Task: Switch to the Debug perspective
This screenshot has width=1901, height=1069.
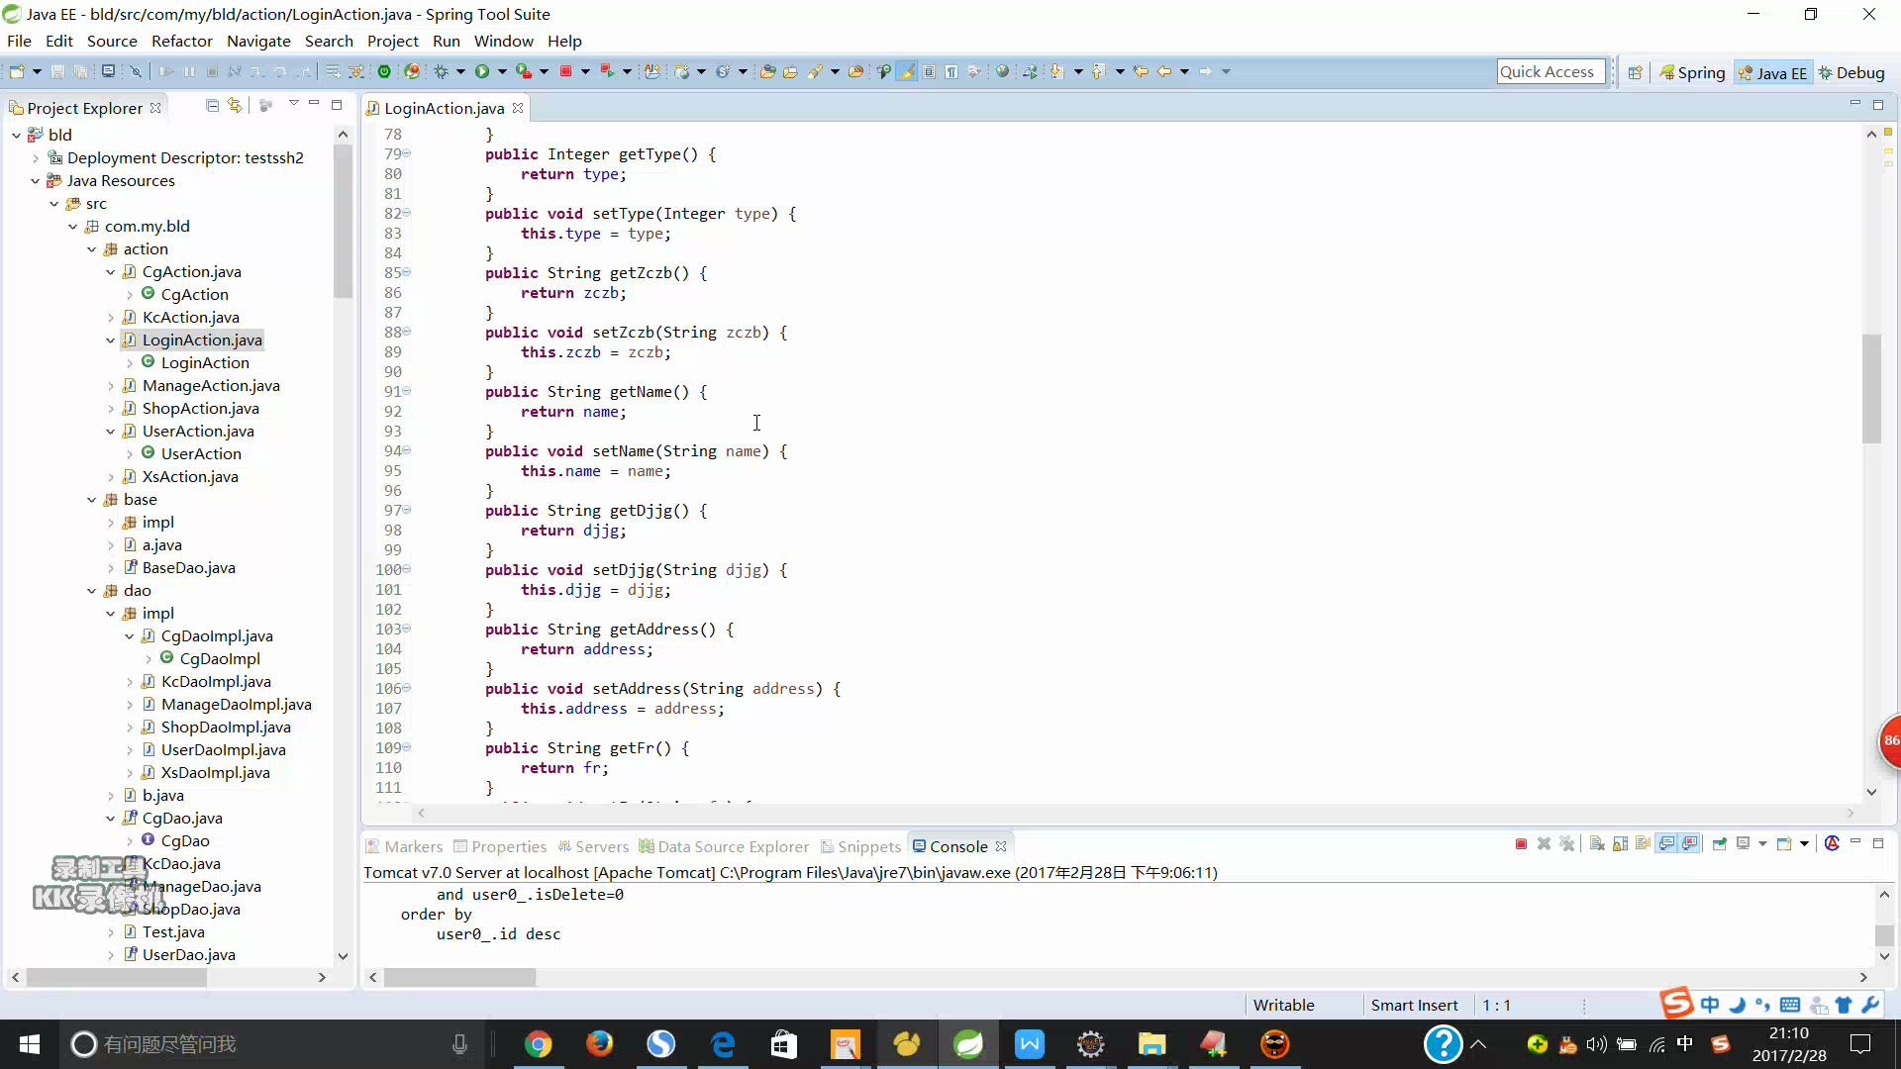Action: (1853, 72)
